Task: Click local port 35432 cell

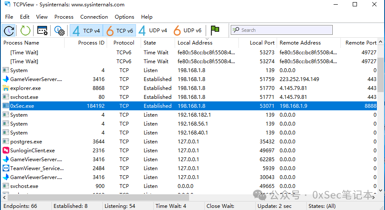Action: (267, 141)
